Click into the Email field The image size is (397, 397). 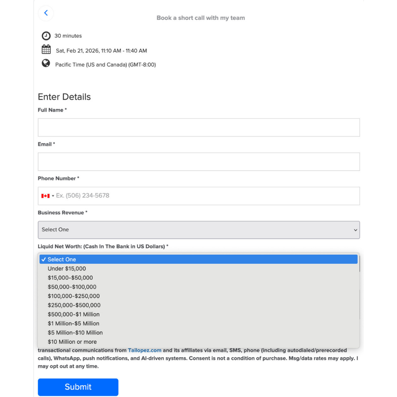199,161
